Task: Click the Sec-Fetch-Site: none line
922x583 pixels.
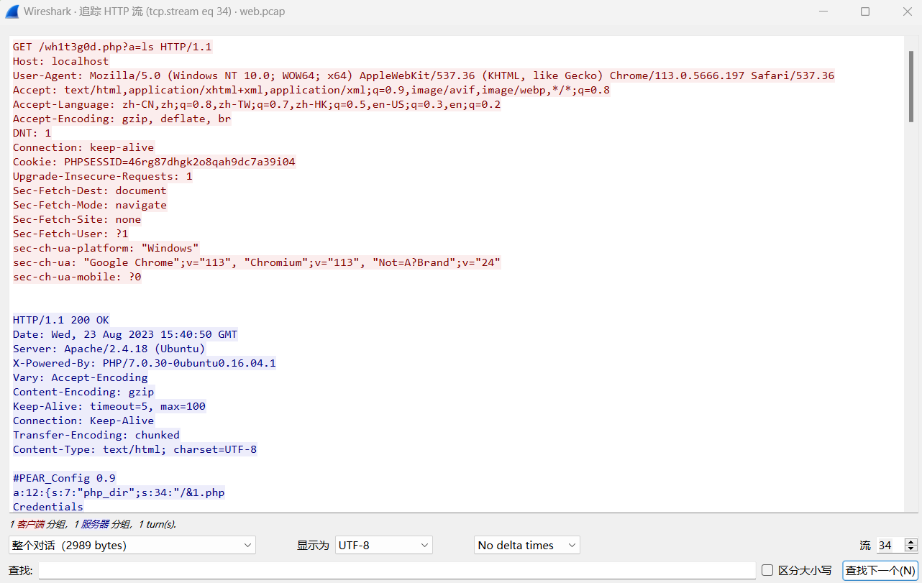Action: coord(77,219)
